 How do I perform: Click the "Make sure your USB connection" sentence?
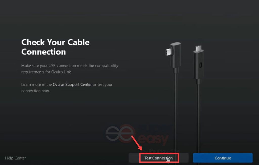coord(70,66)
